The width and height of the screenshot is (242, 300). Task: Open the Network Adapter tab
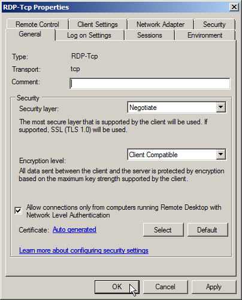tap(161, 25)
